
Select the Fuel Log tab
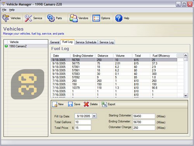coord(68,42)
